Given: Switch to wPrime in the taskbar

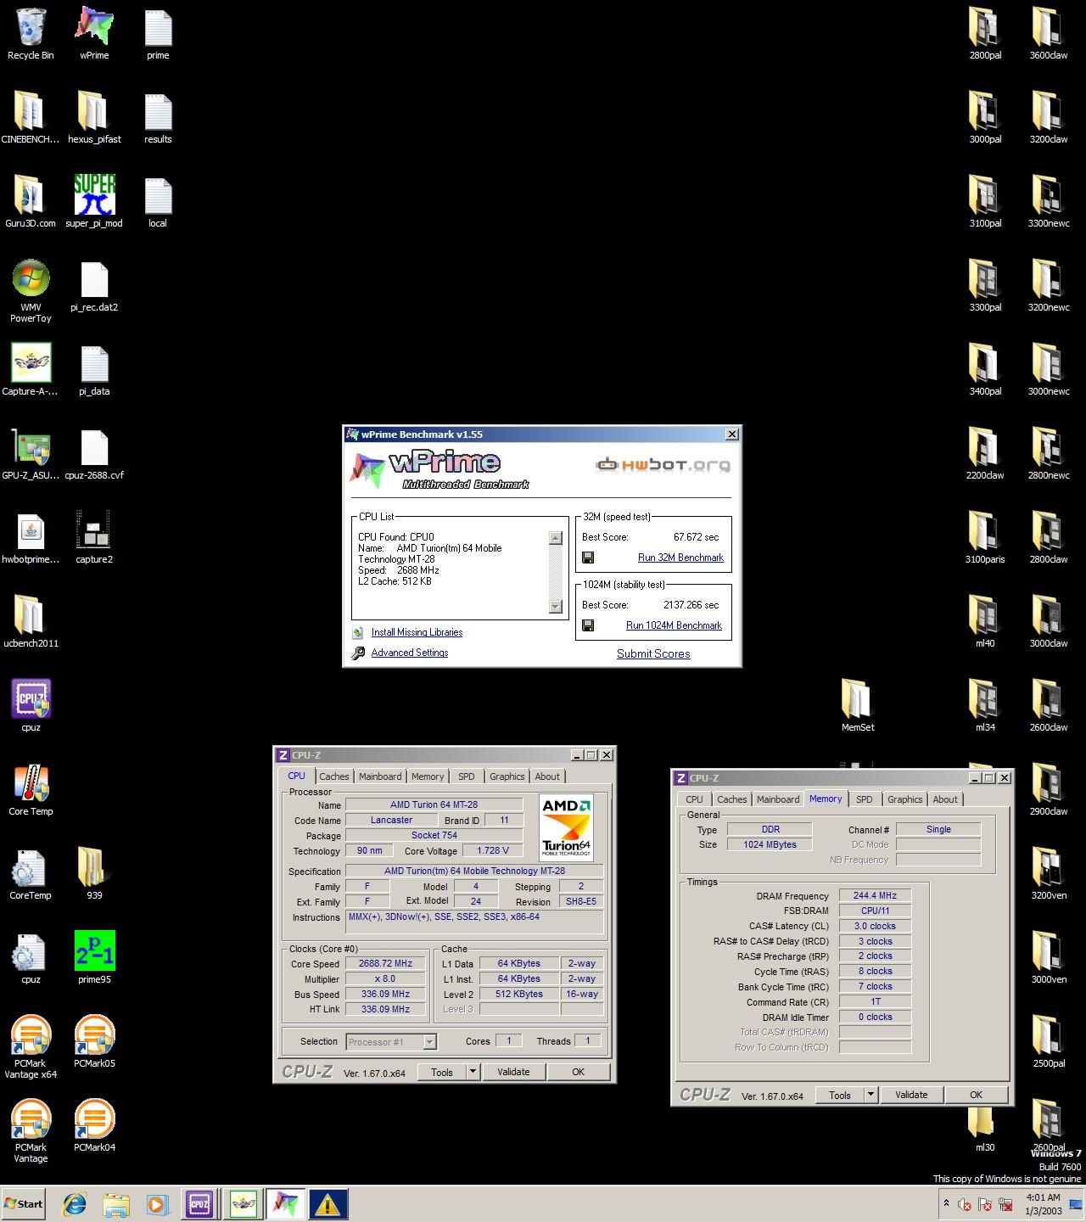Looking at the screenshot, I should pos(285,1203).
